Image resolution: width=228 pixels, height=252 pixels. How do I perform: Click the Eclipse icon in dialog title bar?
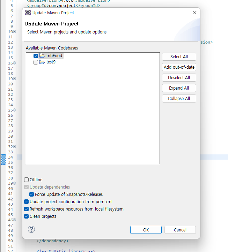pos(28,13)
